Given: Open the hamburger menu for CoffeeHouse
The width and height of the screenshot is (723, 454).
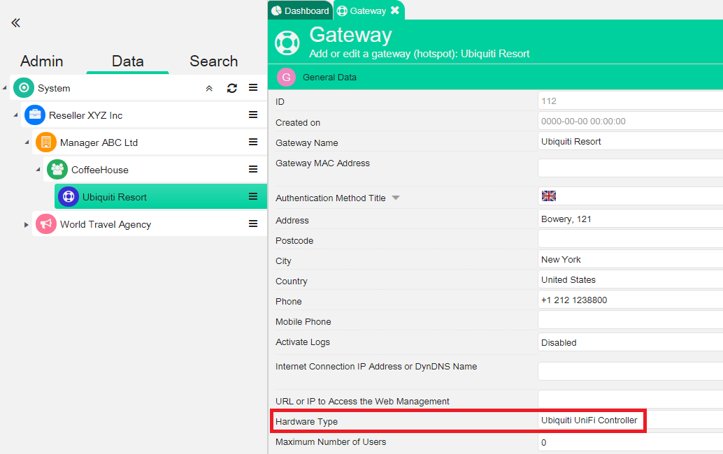Looking at the screenshot, I should (x=253, y=170).
